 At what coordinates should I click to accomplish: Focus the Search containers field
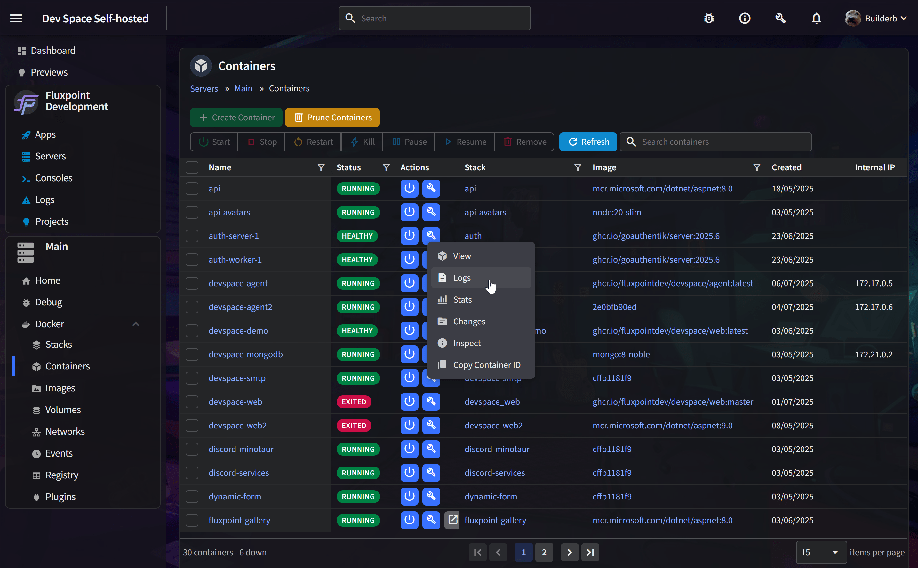[x=715, y=142]
